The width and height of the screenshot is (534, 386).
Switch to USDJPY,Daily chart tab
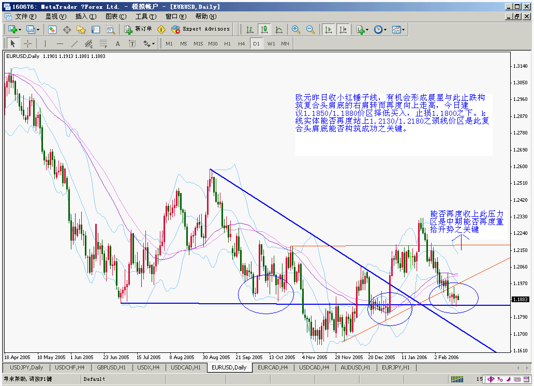click(x=26, y=367)
